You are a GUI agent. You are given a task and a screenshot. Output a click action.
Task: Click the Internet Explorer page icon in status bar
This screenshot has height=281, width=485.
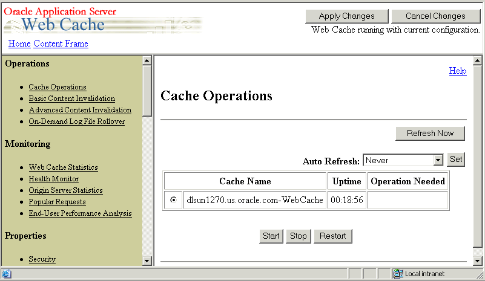coord(6,274)
